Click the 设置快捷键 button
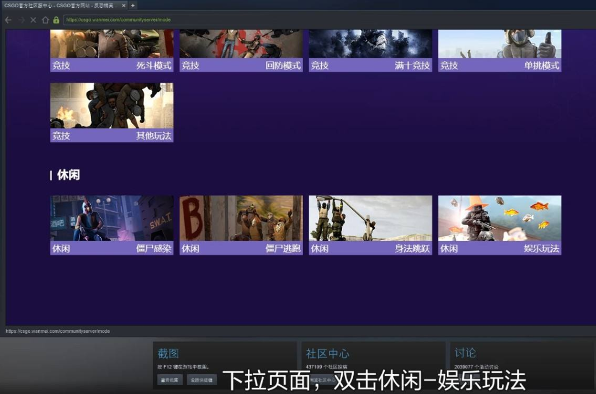The image size is (596, 394). [202, 380]
